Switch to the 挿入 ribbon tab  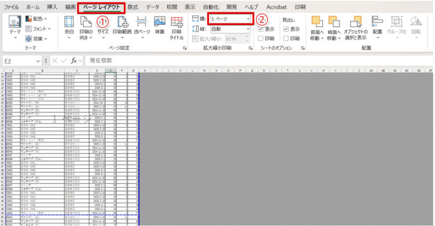52,7
